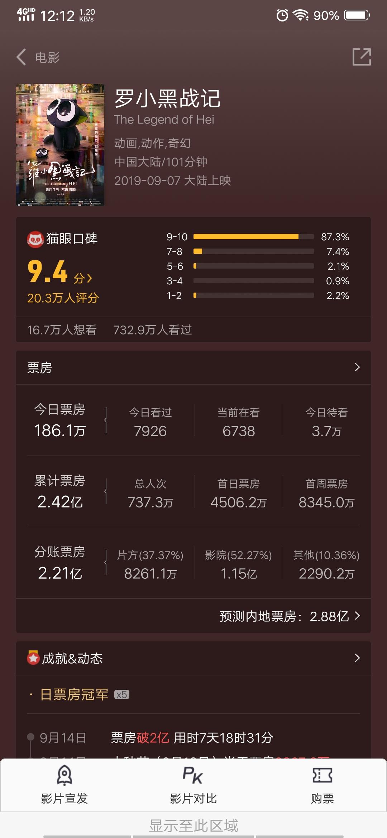Tap the back arrow icon
The height and width of the screenshot is (838, 387).
coord(21,57)
